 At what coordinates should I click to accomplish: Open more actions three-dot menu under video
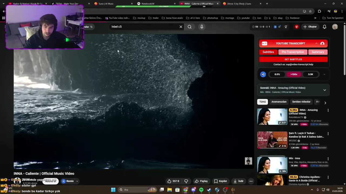pos(251,181)
